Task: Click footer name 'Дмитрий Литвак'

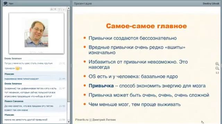Action: [x=104, y=120]
